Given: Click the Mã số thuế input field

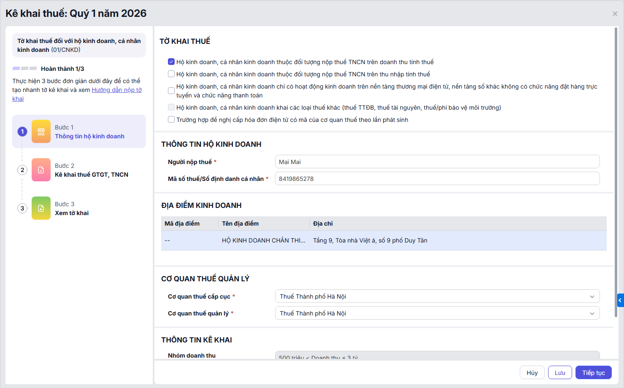Looking at the screenshot, I should click(x=437, y=179).
